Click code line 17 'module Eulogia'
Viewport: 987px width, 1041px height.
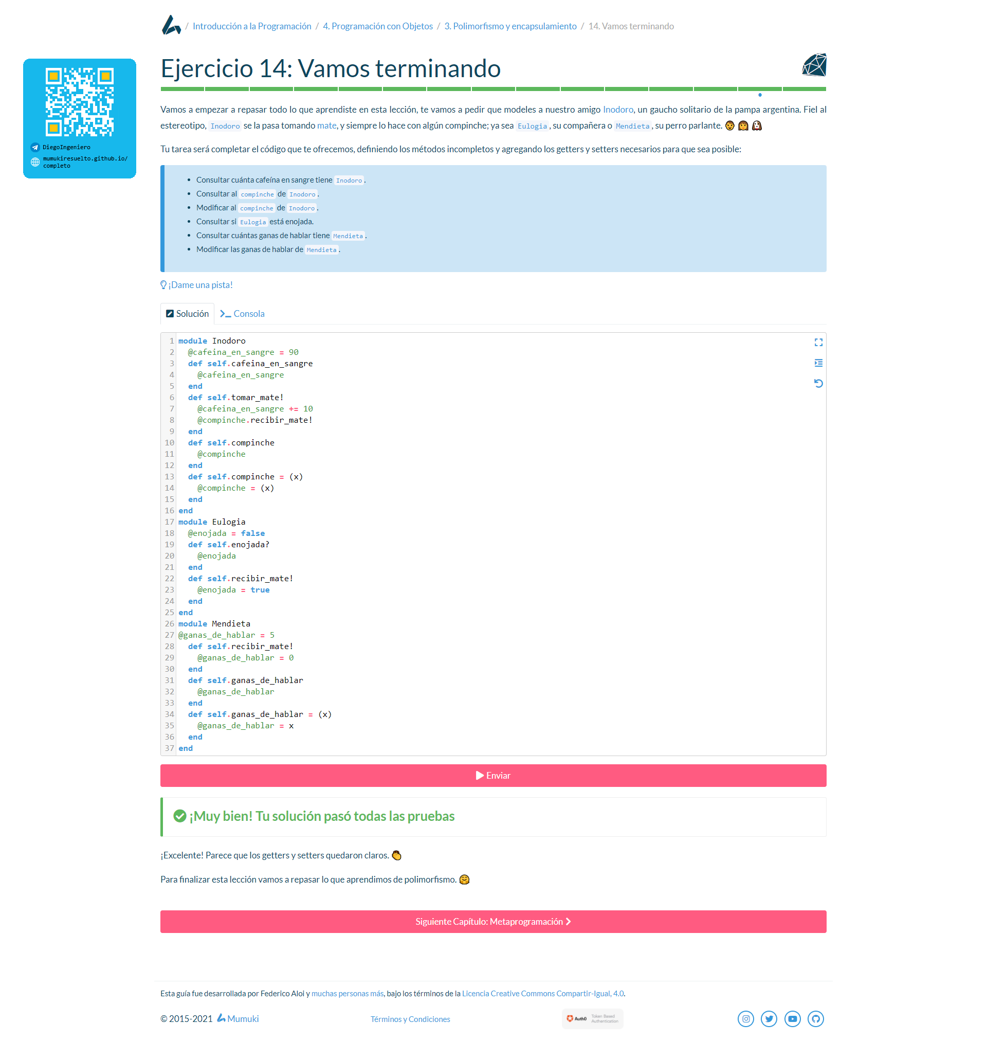click(x=211, y=522)
